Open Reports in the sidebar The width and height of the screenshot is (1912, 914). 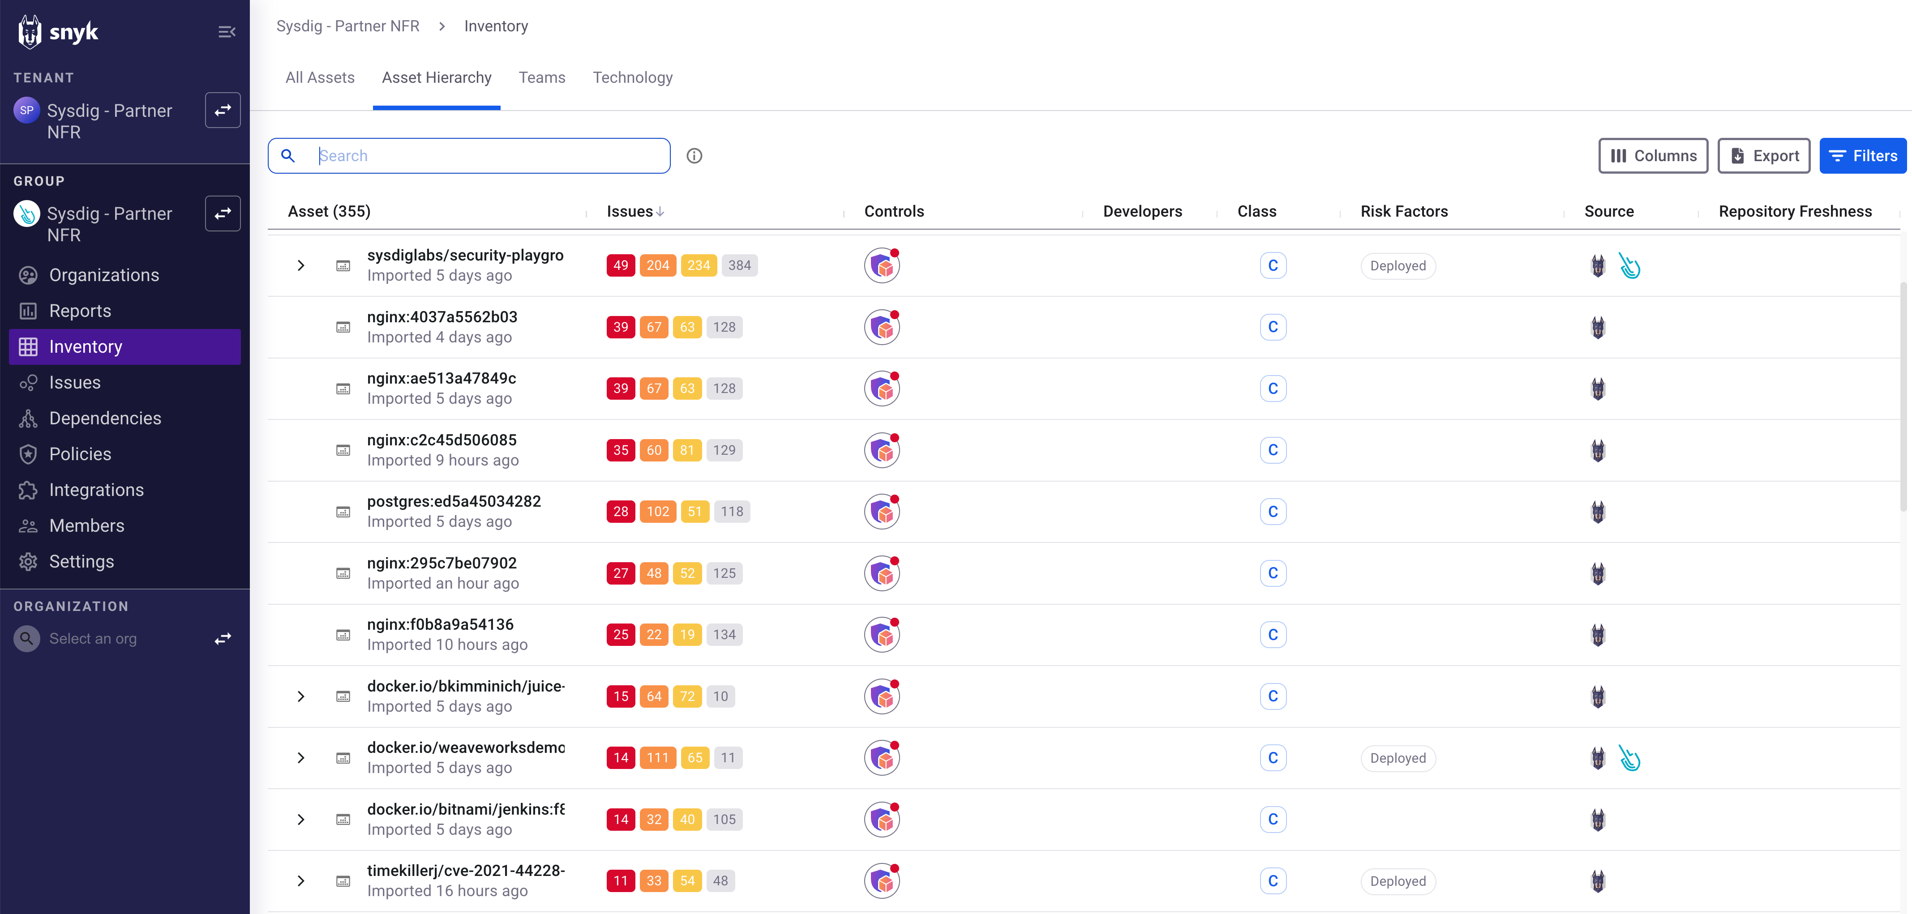pyautogui.click(x=124, y=311)
